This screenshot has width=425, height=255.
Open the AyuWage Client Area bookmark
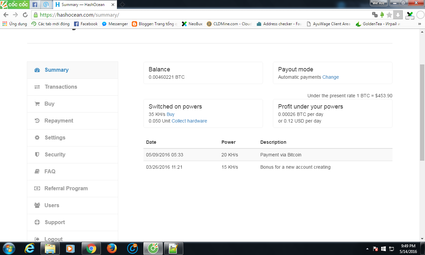coord(328,24)
